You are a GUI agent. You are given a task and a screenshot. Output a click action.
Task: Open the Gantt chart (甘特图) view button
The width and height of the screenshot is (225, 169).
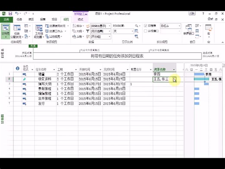pos(6,31)
